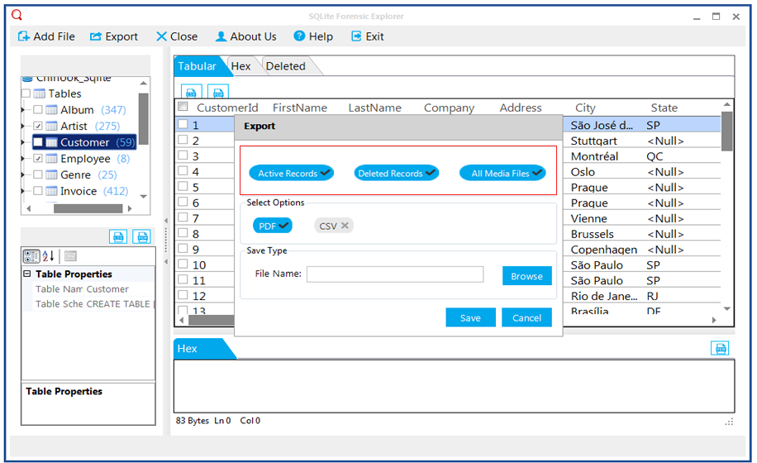Click the Browse button

526,276
